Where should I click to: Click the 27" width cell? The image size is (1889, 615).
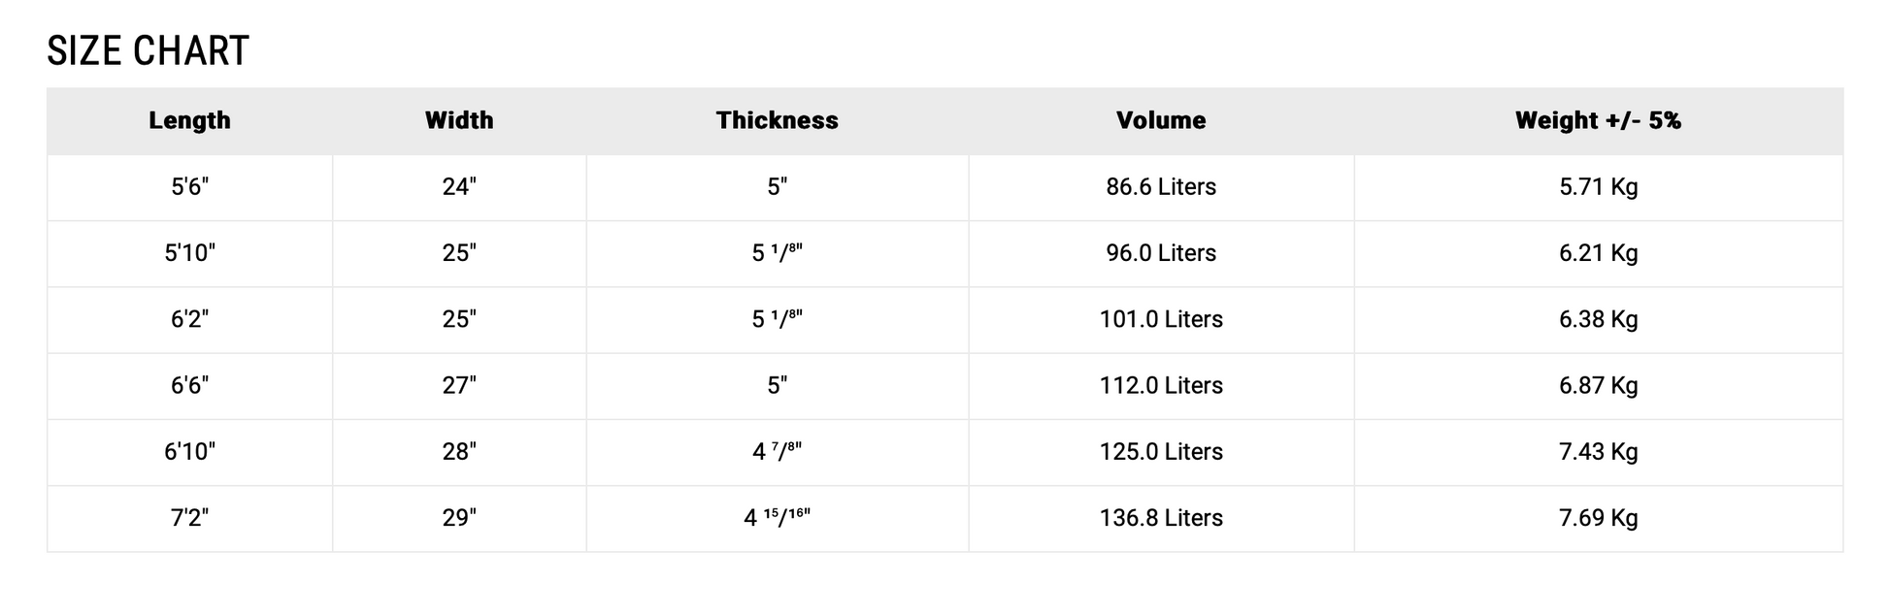coord(459,386)
